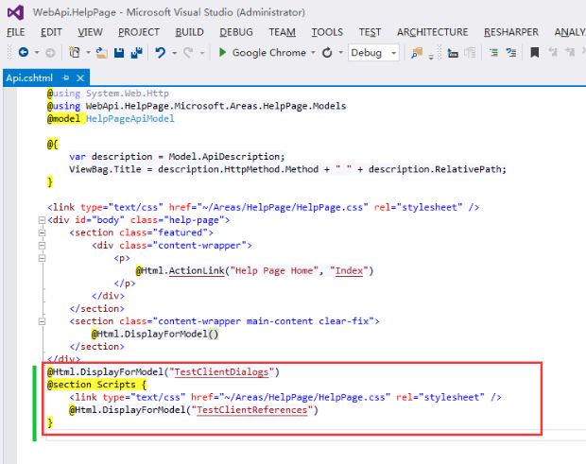Save the file with the single floppy icon

pos(119,53)
